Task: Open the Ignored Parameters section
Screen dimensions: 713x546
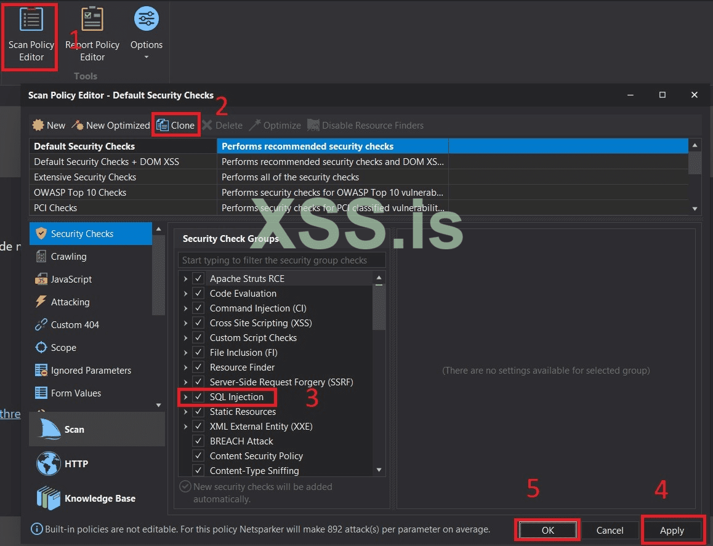Action: point(91,370)
